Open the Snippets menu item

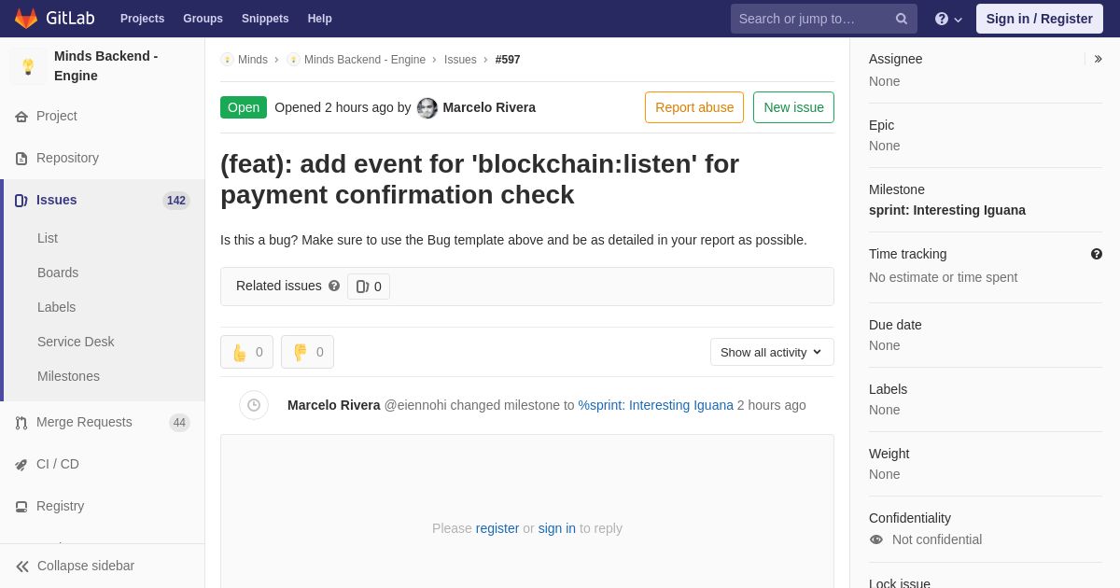click(x=265, y=19)
